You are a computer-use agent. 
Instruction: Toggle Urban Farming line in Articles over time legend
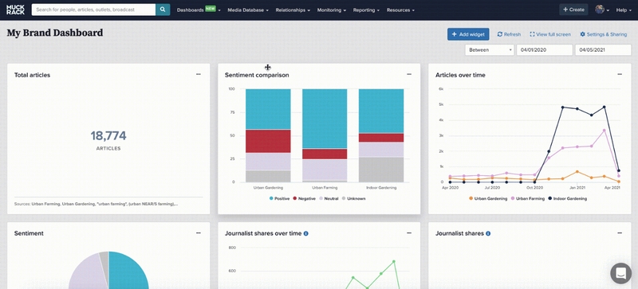coord(528,199)
